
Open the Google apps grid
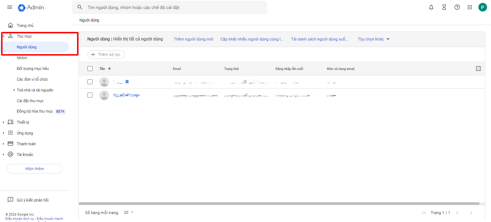470,7
